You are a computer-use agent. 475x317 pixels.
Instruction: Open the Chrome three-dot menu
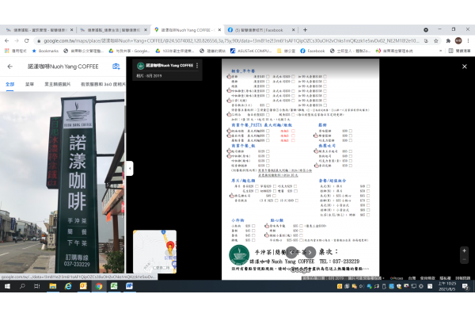pyautogui.click(x=468, y=40)
